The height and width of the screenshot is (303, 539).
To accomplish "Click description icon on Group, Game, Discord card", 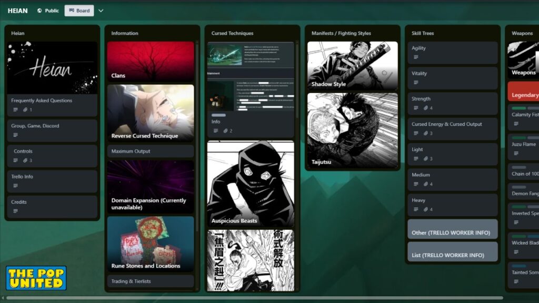I will click(x=15, y=135).
